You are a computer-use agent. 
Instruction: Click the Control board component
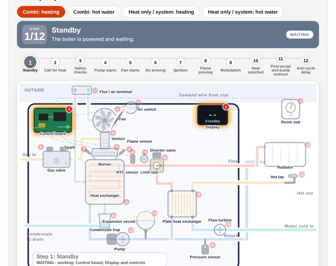click(x=53, y=120)
